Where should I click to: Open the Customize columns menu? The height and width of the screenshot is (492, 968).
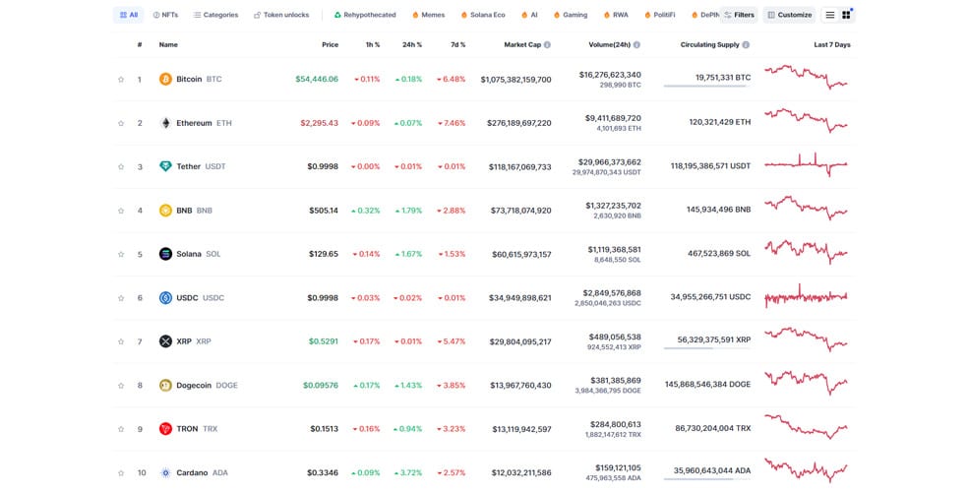[790, 15]
